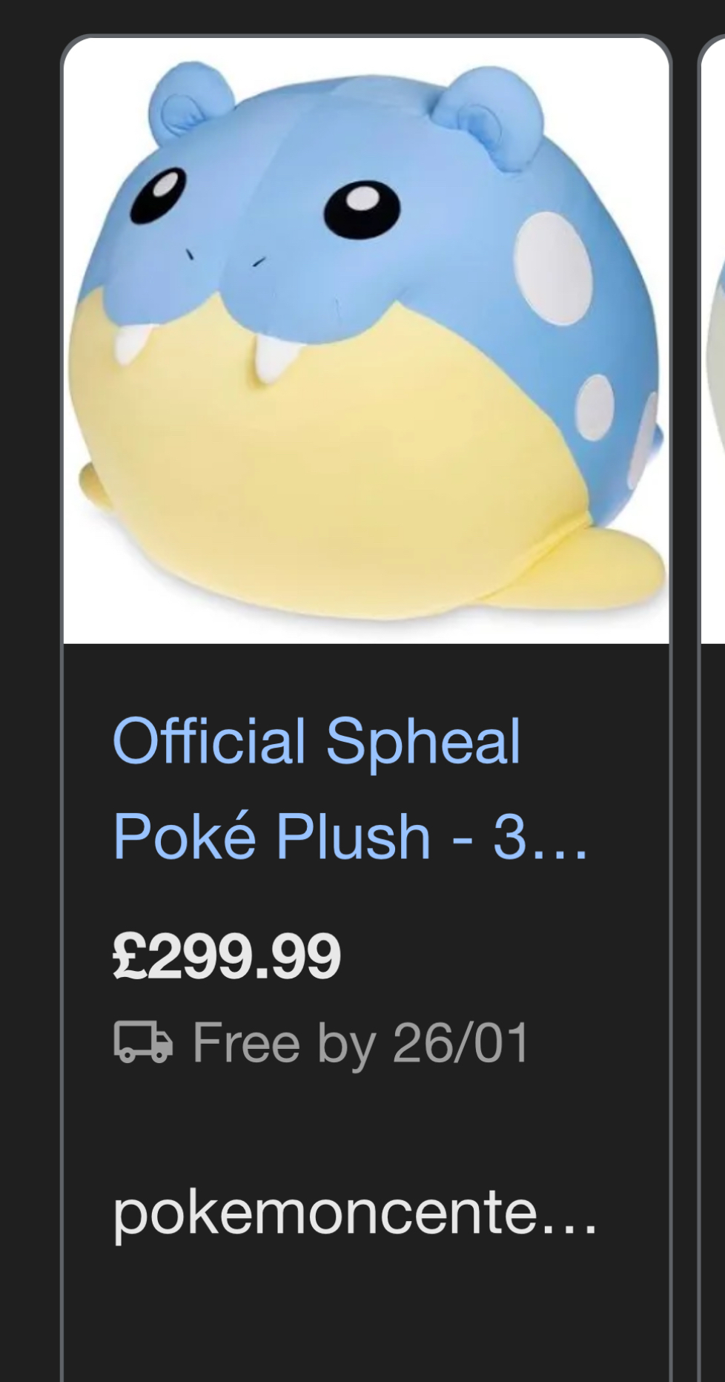Click the delivery truck icon
Screen dimensions: 725x1382
[x=143, y=1042]
